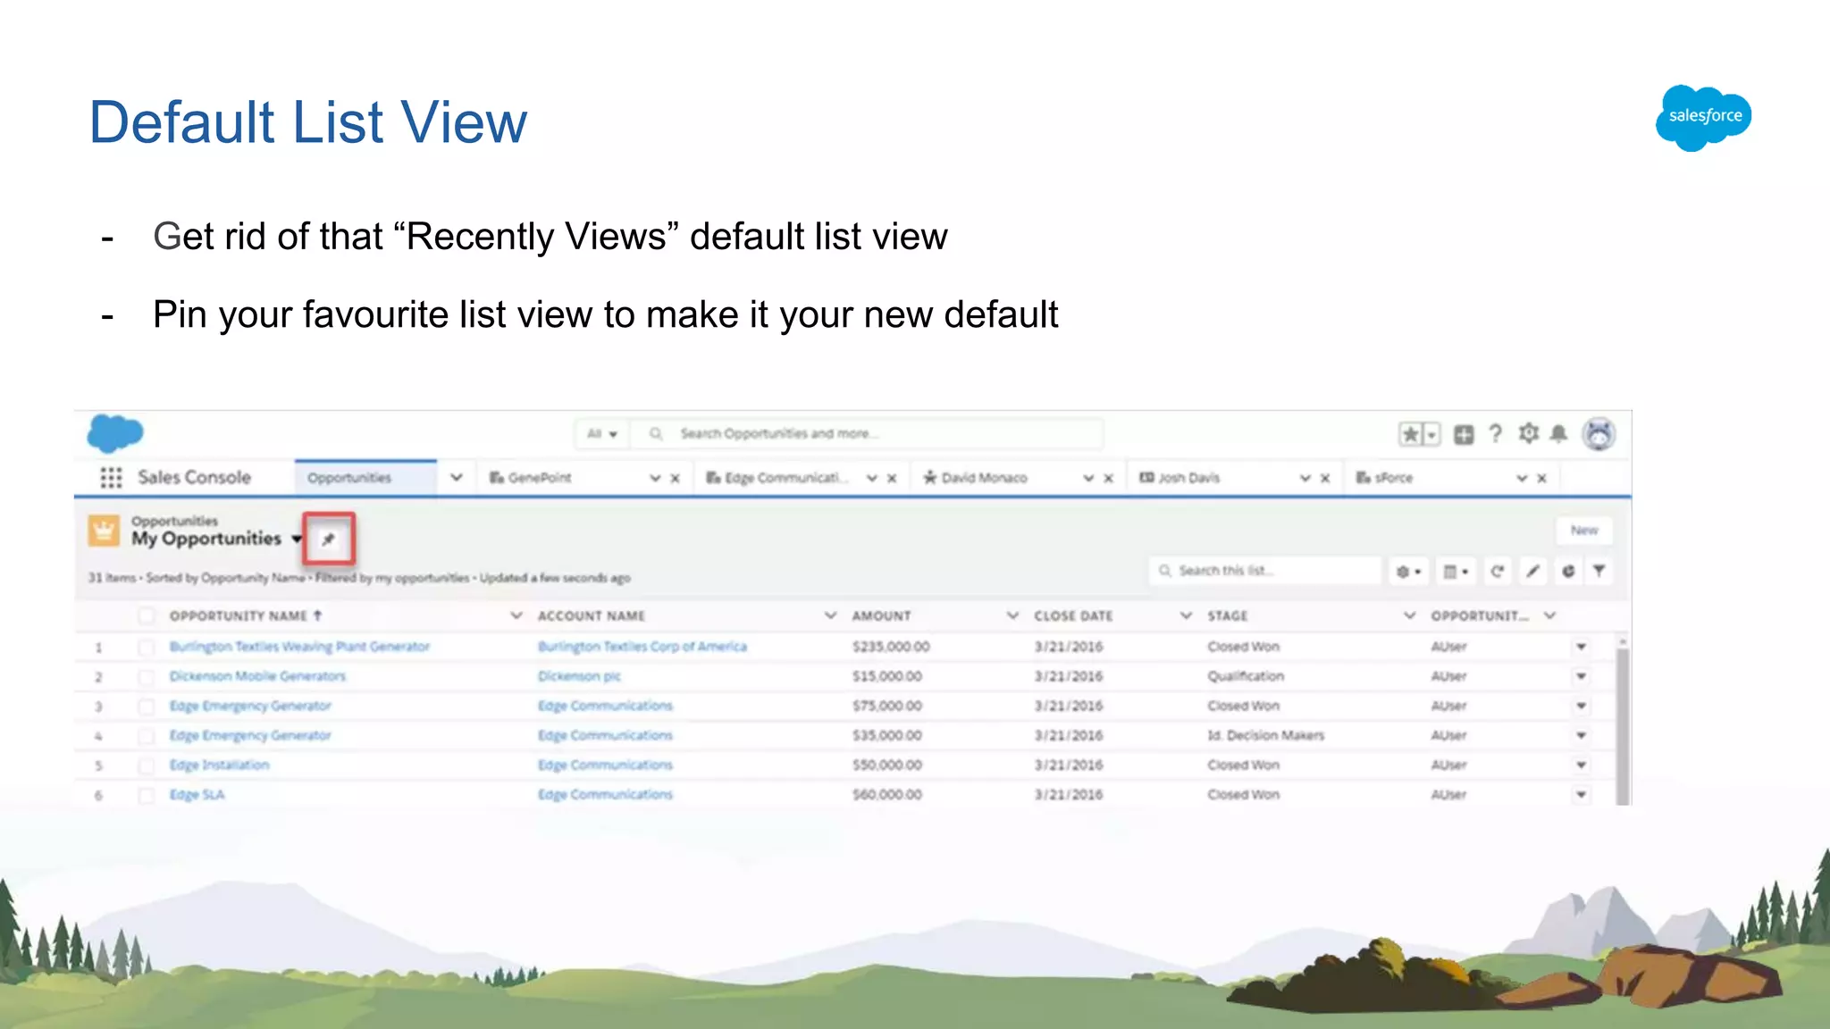Viewport: 1830px width, 1029px height.
Task: Check the $75,000.00 Edge Emergency Generator row
Action: point(146,706)
